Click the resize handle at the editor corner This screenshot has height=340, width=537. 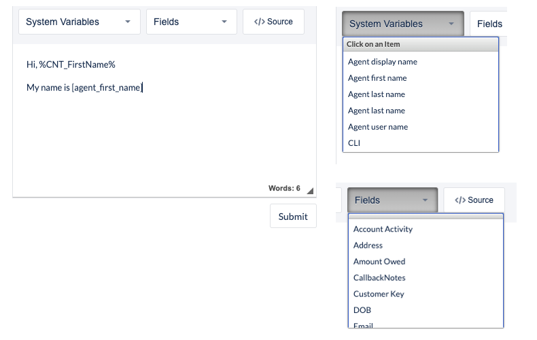click(311, 191)
